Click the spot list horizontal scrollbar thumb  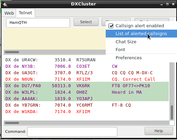[x=12, y=123]
